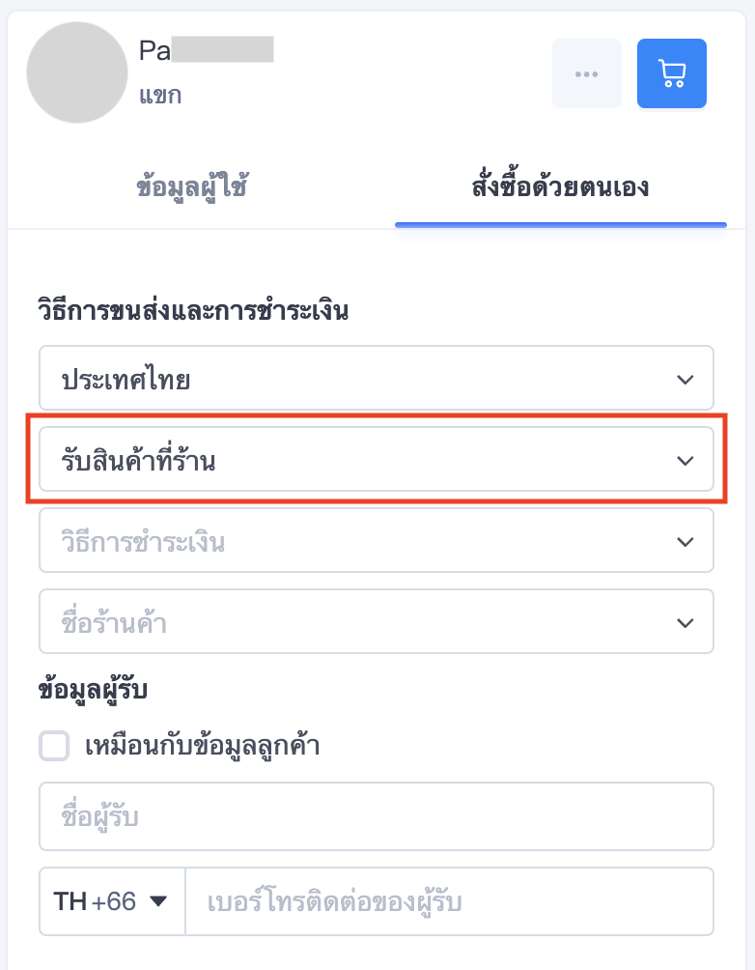Click the chevron on ประเทศไทย dropdown

(685, 380)
